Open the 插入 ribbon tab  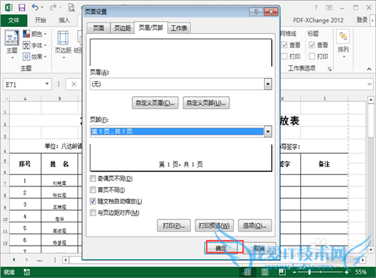[65, 20]
